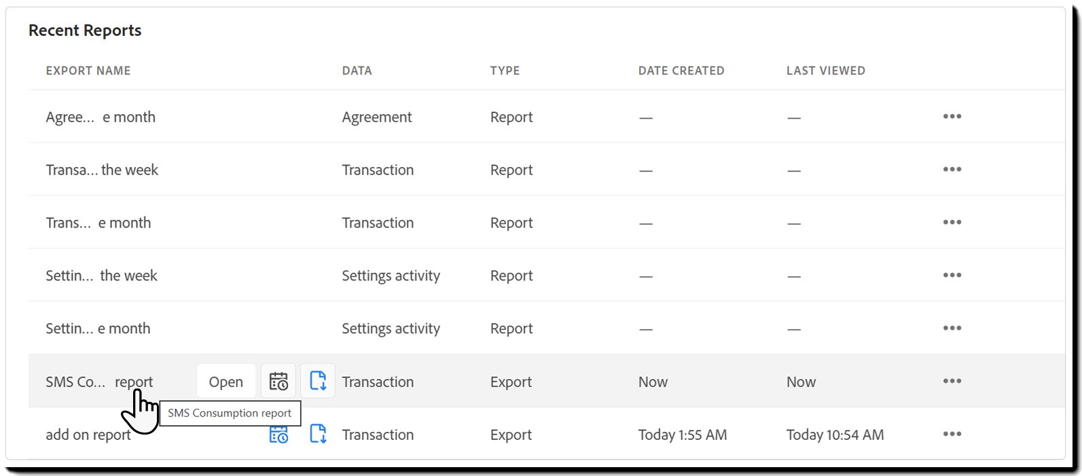Image resolution: width=1082 pixels, height=476 pixels.
Task: Click the Last Viewed column header
Action: pyautogui.click(x=826, y=71)
